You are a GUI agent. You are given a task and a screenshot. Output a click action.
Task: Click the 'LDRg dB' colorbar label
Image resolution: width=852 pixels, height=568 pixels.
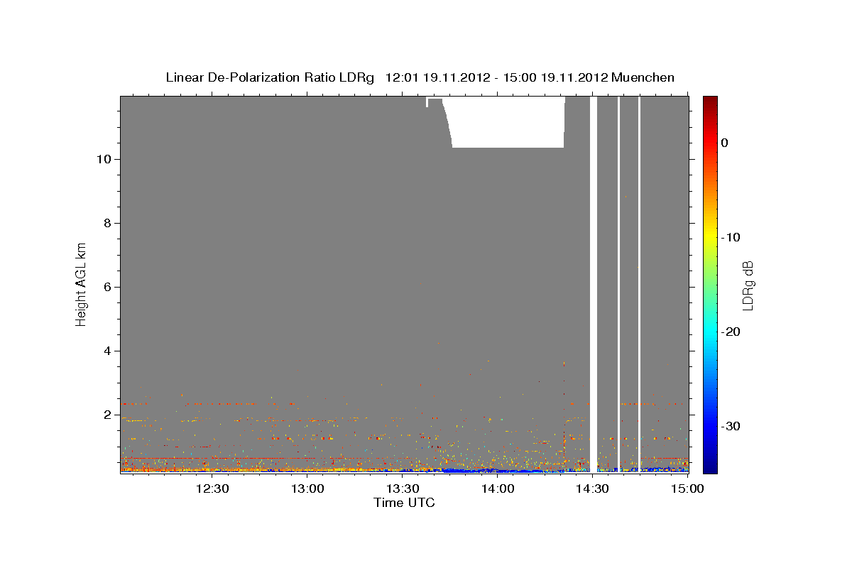747,285
